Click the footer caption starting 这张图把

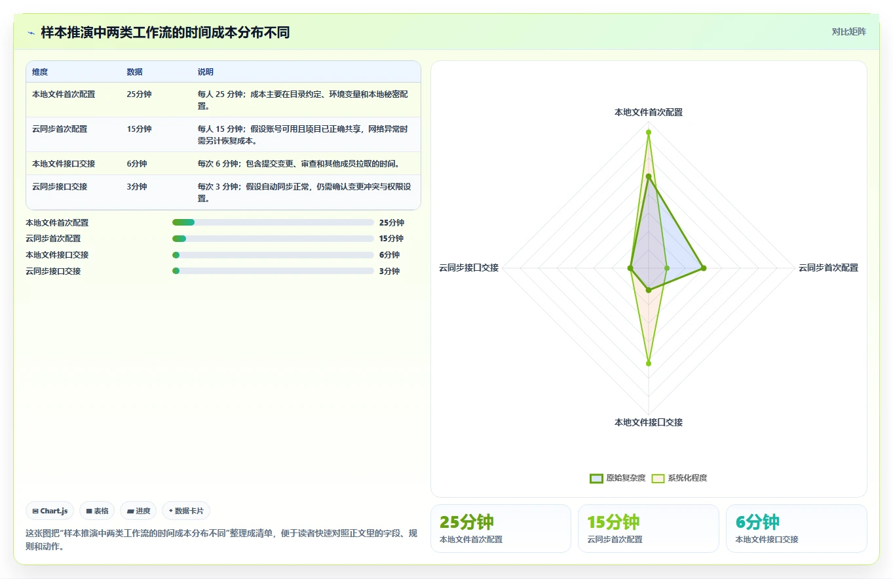tap(221, 540)
